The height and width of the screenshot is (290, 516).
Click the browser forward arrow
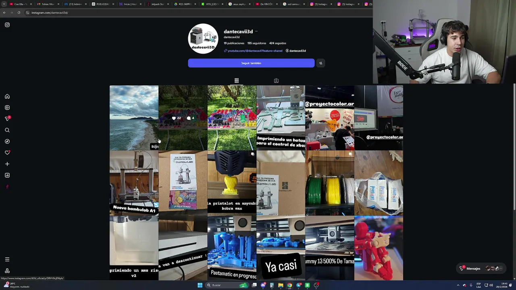pos(12,12)
